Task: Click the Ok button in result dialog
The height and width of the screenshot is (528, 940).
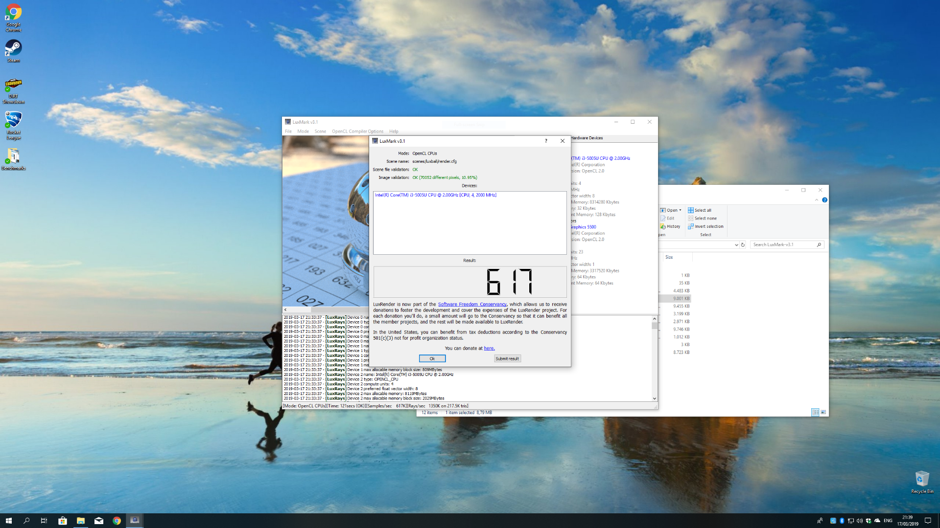Action: tap(432, 359)
